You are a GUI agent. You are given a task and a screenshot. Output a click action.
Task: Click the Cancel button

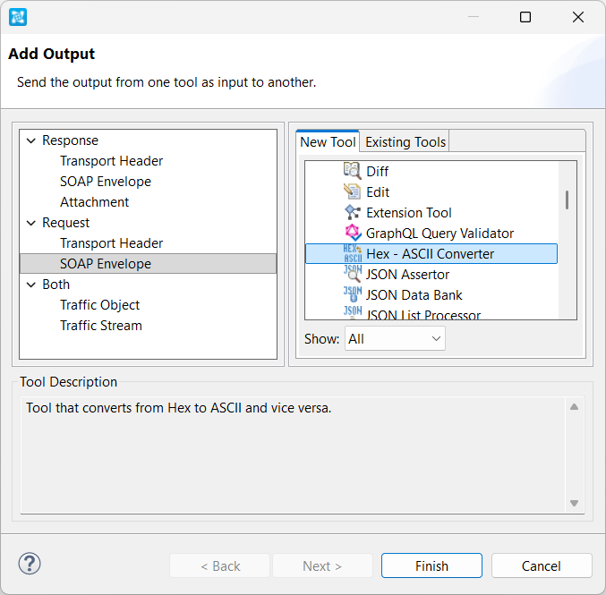coord(541,565)
